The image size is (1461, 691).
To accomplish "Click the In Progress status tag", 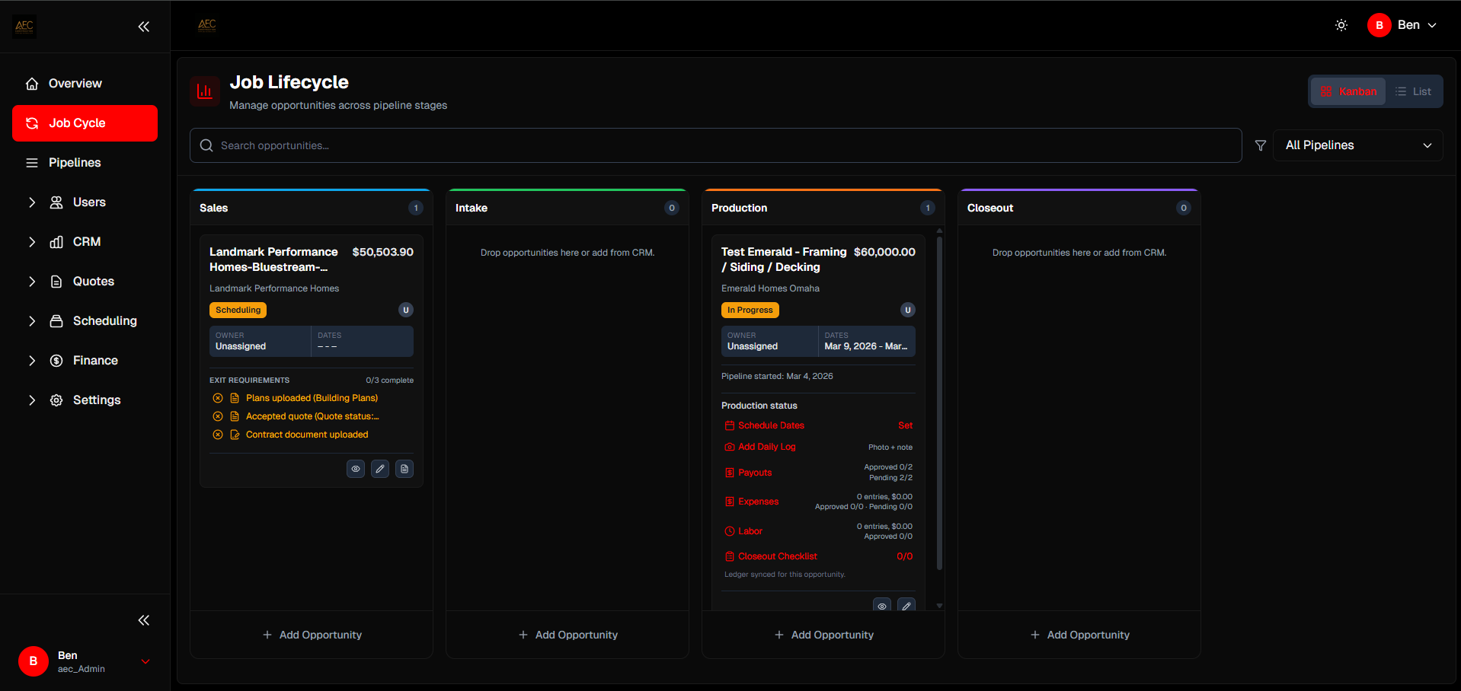I will [750, 310].
